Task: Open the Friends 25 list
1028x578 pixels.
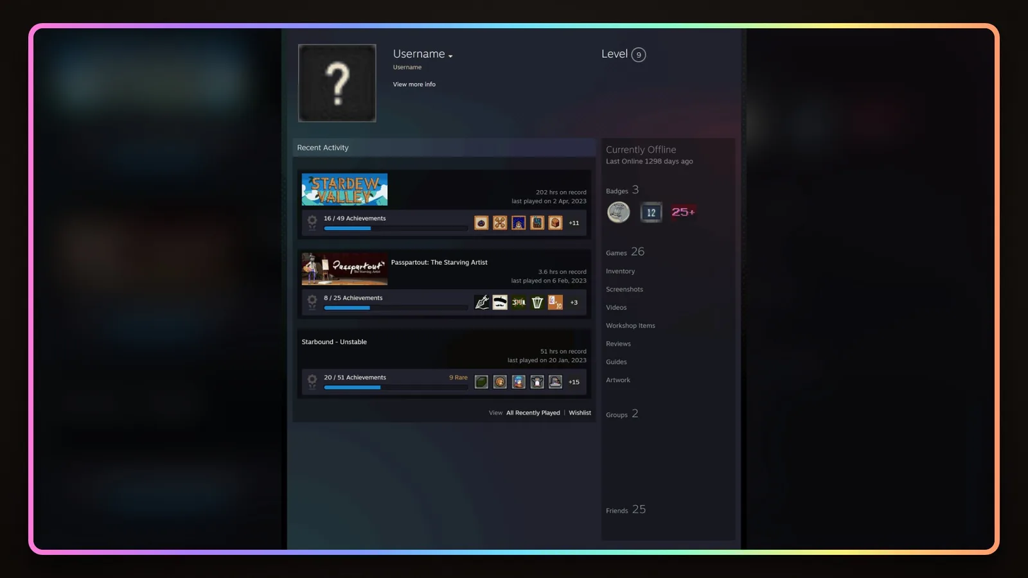Action: tap(626, 509)
